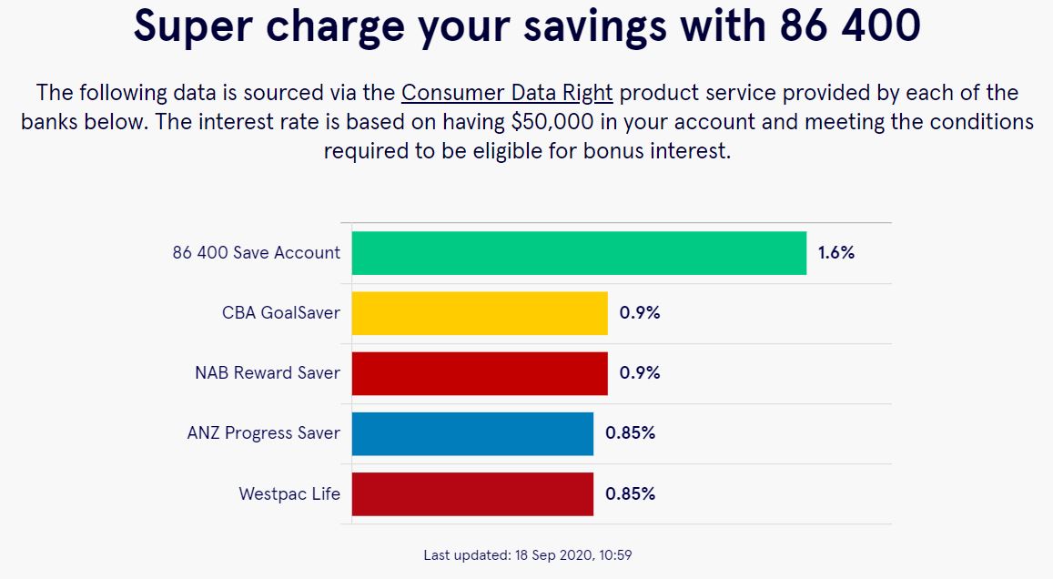Click the 1.6% rate value
1053x579 pixels.
click(836, 252)
